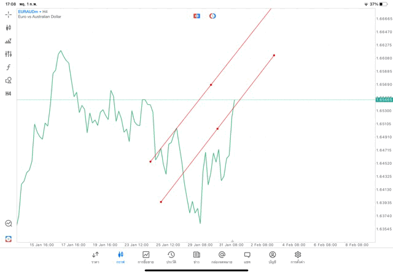This screenshot has width=393, height=274.
Task: Open the H4 timeframe selector
Action: [9, 94]
